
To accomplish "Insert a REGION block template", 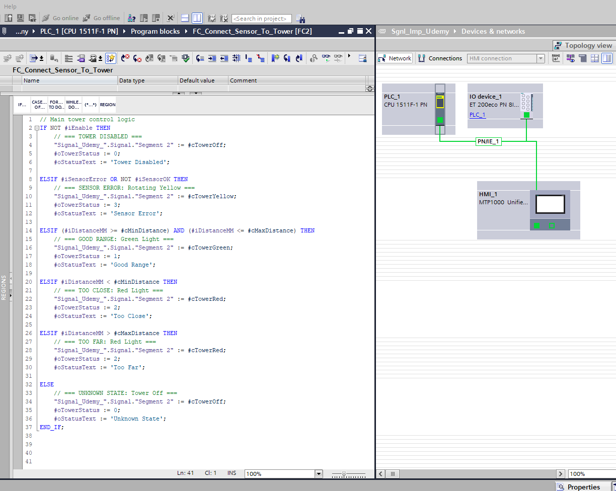I will [108, 105].
